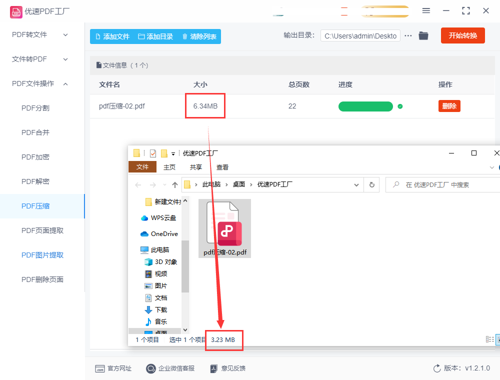Click the version refresh icon near v1.2.1.0
The height and width of the screenshot is (380, 500).
437,368
